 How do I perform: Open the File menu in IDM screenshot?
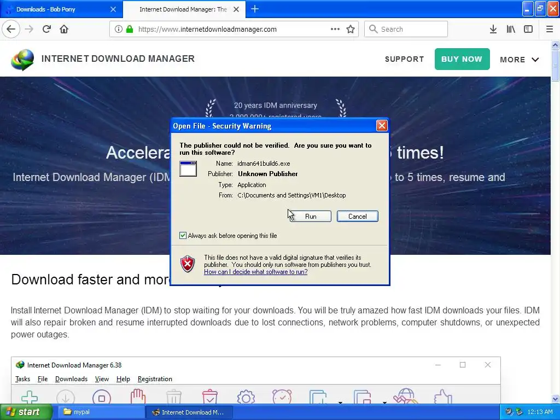[x=43, y=379]
